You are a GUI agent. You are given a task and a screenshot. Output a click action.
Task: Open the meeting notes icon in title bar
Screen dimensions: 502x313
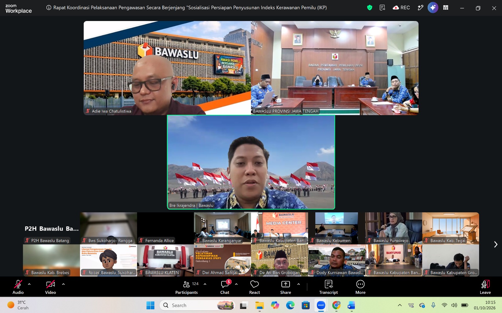pyautogui.click(x=382, y=8)
